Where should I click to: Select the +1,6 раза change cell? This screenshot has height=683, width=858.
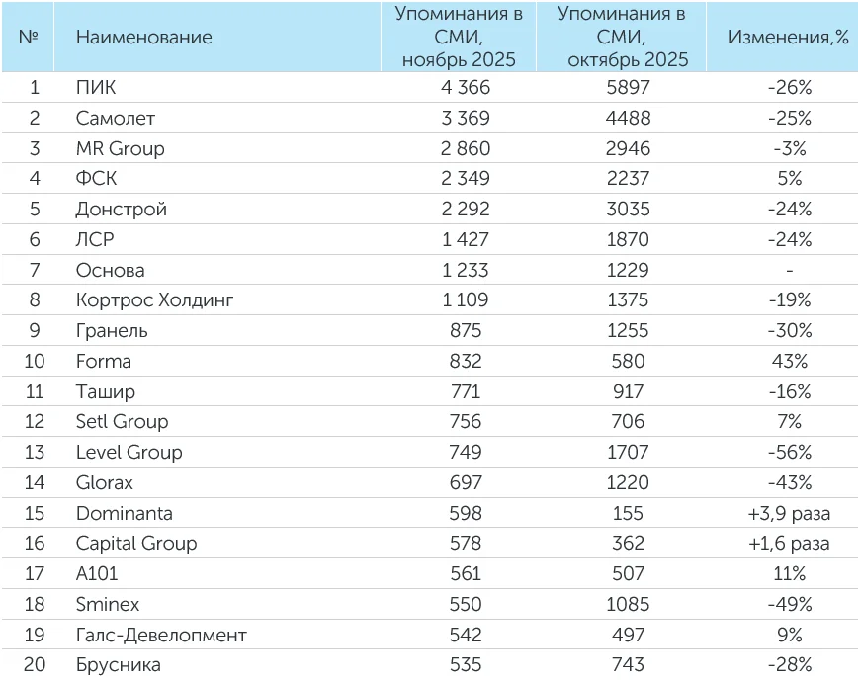pyautogui.click(x=789, y=544)
